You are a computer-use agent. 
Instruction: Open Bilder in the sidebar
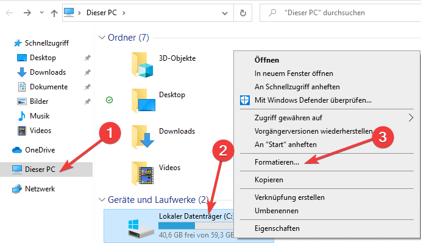click(39, 101)
